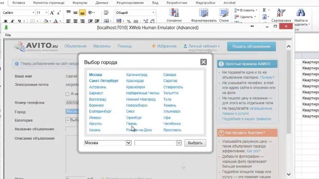Choose Ростов-на-Дону city link
This screenshot has width=319, height=179.
click(x=139, y=130)
